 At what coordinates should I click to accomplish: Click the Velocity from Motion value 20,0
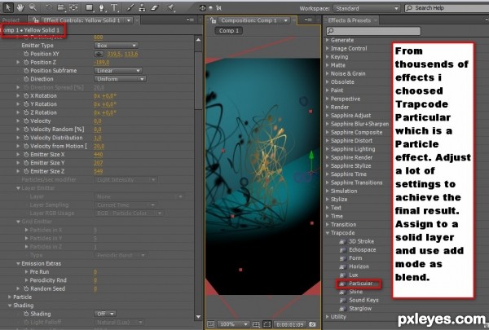tap(99, 147)
